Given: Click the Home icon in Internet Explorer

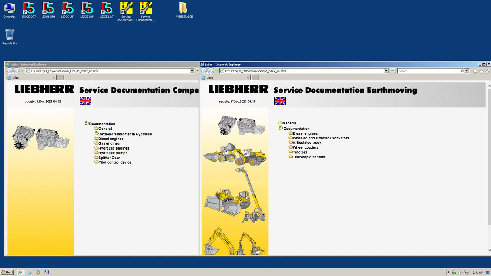Looking at the screenshot, I should [x=474, y=71].
